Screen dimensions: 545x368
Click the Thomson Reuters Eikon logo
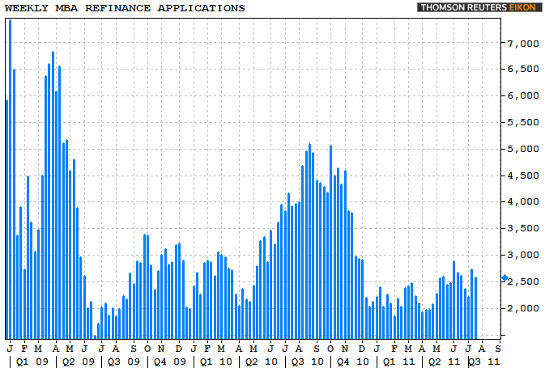point(479,7)
